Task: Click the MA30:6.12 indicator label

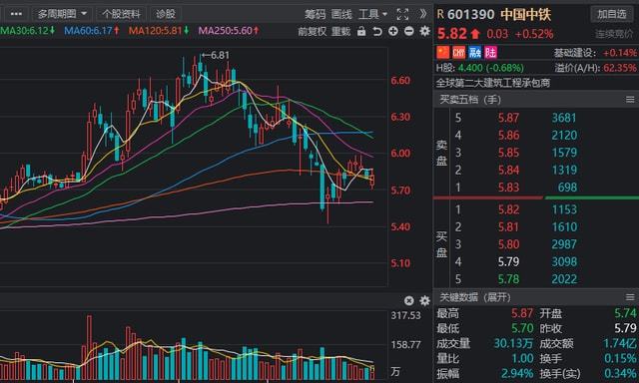Action: coord(27,31)
